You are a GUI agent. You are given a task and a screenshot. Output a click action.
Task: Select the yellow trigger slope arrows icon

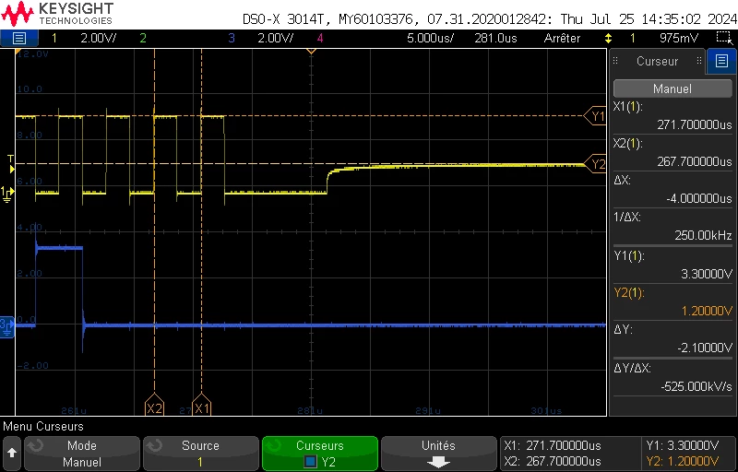coord(609,38)
